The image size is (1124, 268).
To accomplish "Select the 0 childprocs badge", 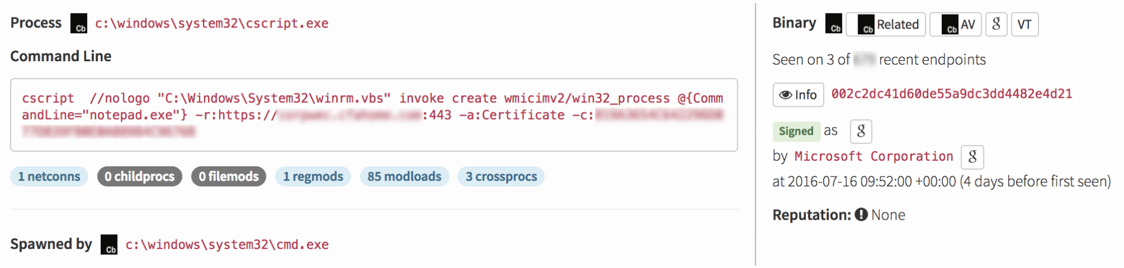I will 139,176.
